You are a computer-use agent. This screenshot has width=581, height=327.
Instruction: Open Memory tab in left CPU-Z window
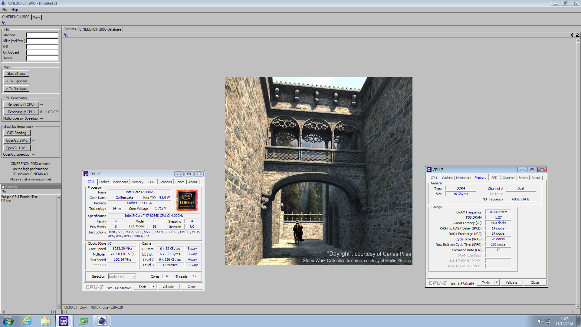137,182
